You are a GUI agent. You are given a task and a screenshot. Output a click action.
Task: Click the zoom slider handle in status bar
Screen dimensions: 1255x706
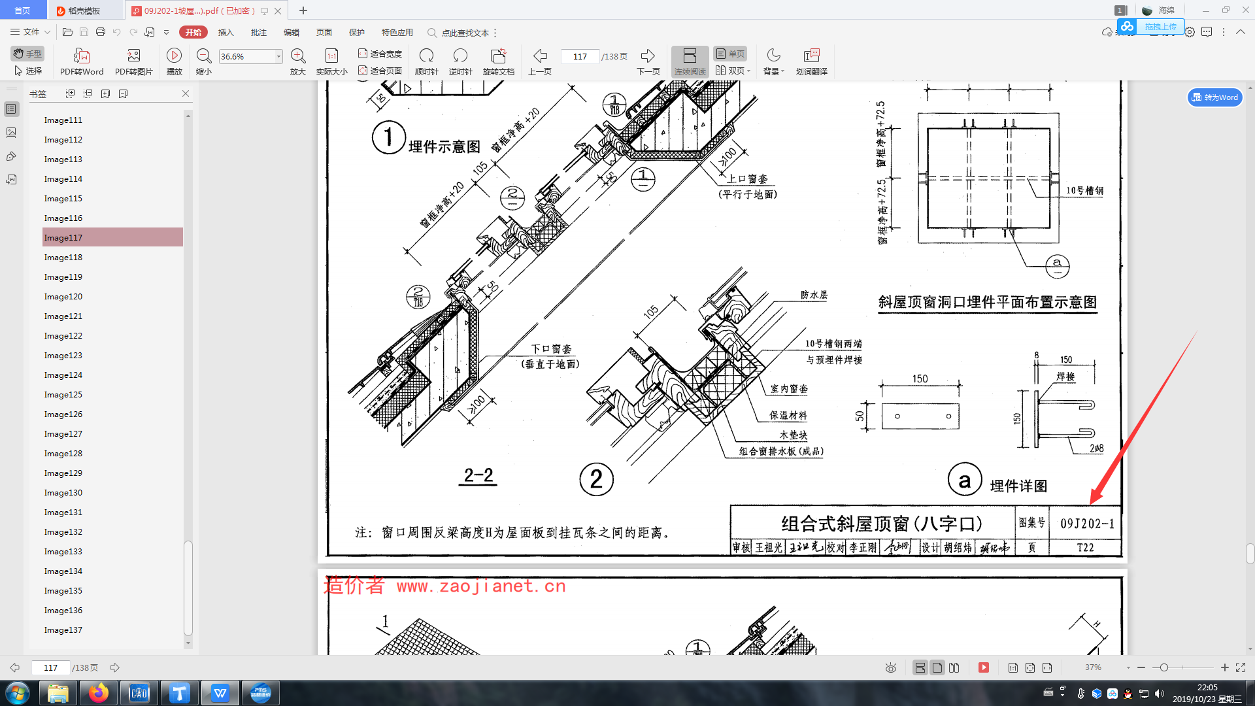pos(1164,667)
